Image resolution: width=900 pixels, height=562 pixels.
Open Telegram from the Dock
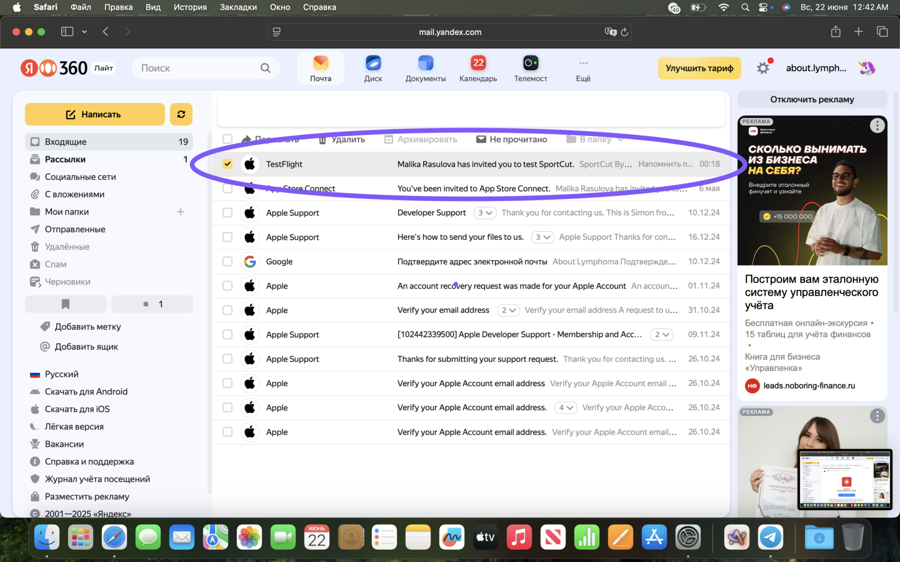point(770,537)
